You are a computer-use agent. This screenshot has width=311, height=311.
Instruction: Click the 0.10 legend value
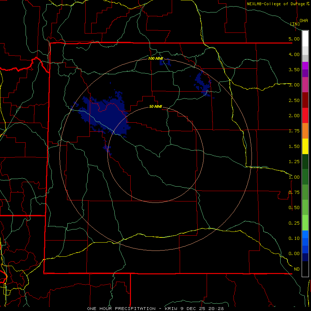[294, 238]
